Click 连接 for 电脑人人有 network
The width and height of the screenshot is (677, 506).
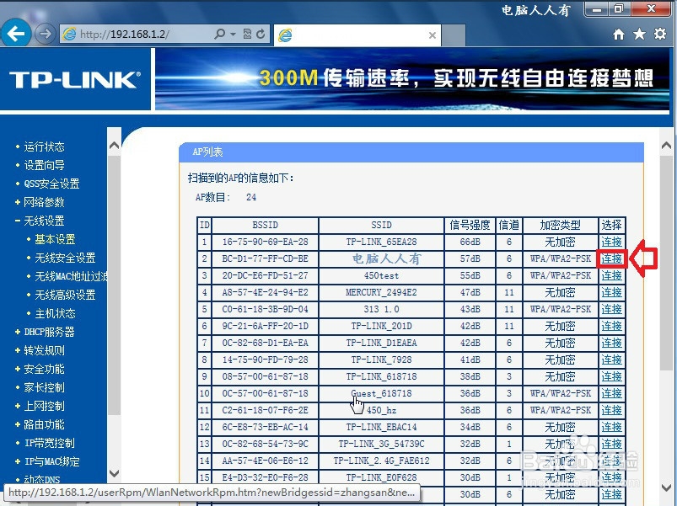(x=611, y=258)
